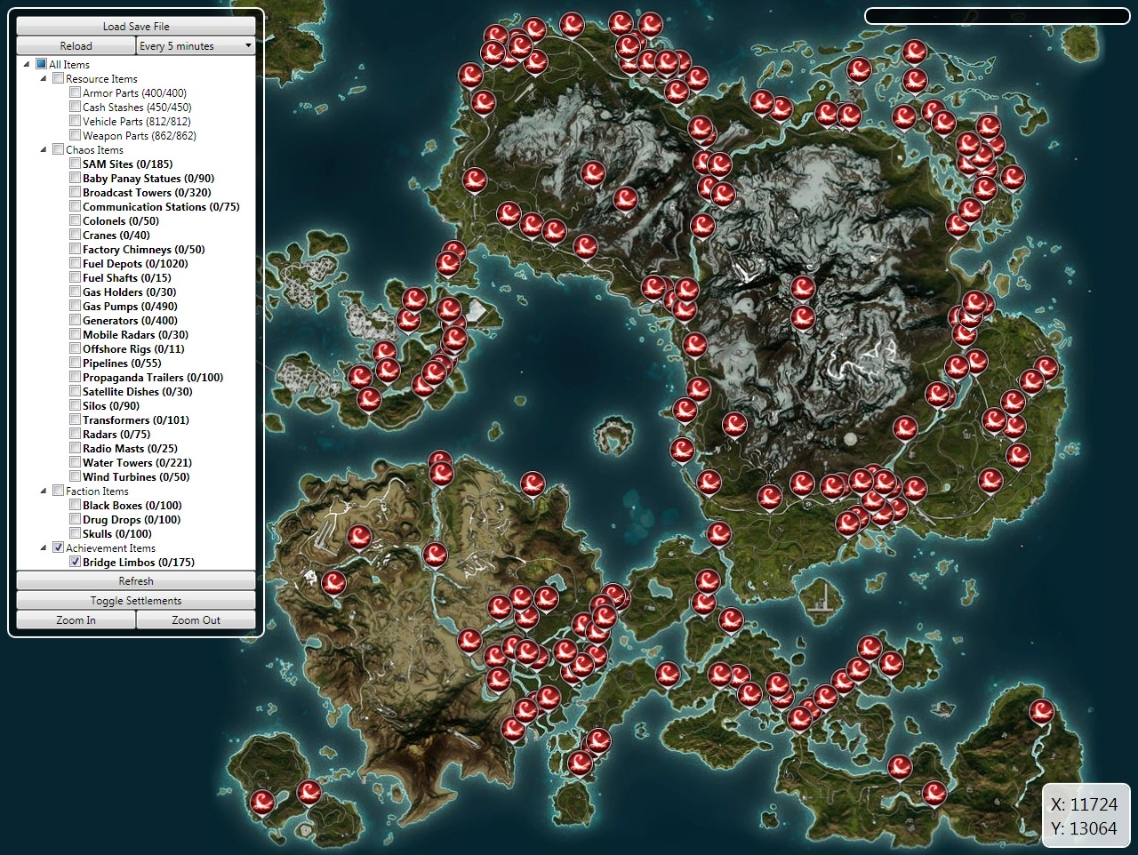Select 'Propaganda Trailers (0/100)' row text

(x=153, y=377)
